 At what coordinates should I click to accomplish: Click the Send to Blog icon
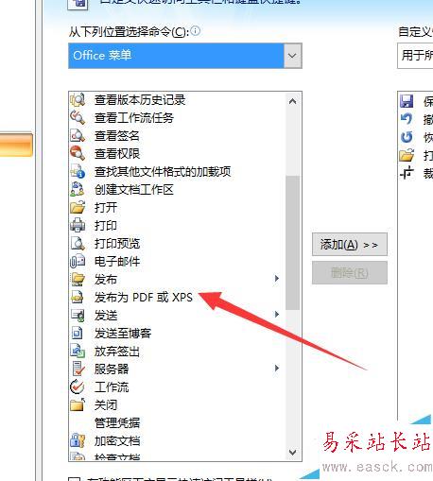pyautogui.click(x=78, y=333)
